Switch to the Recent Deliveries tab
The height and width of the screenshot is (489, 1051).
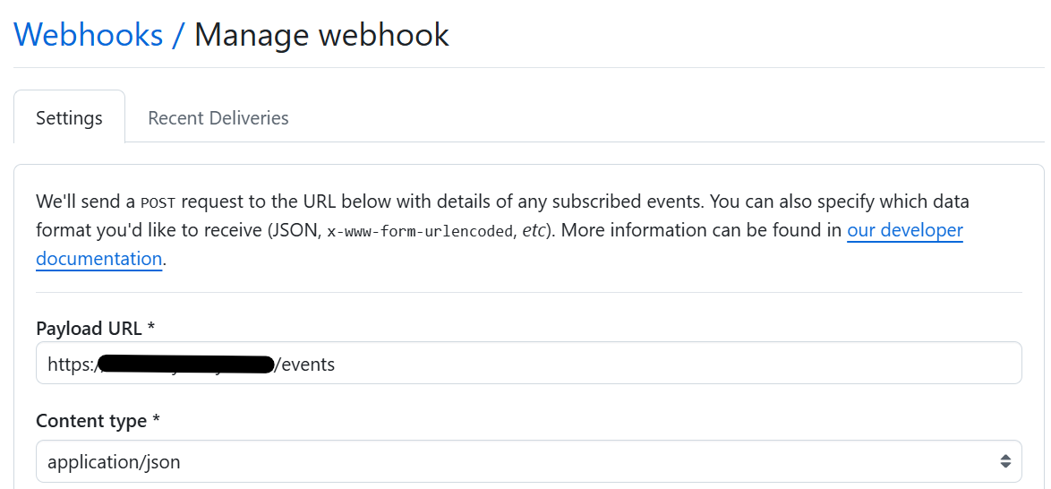coord(218,117)
